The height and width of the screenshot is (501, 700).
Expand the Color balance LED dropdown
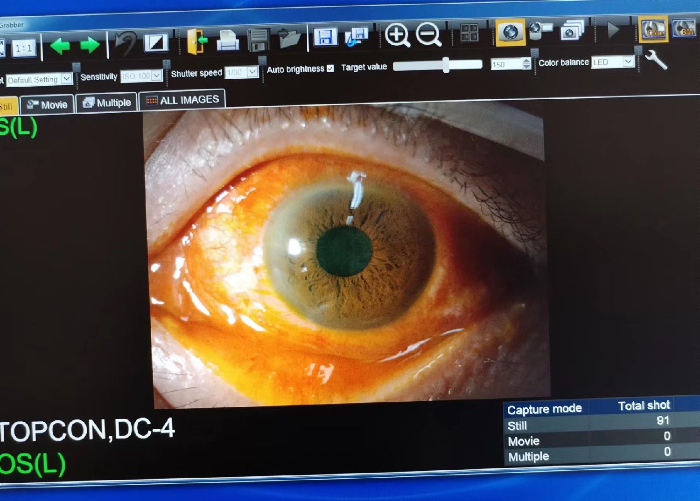628,62
